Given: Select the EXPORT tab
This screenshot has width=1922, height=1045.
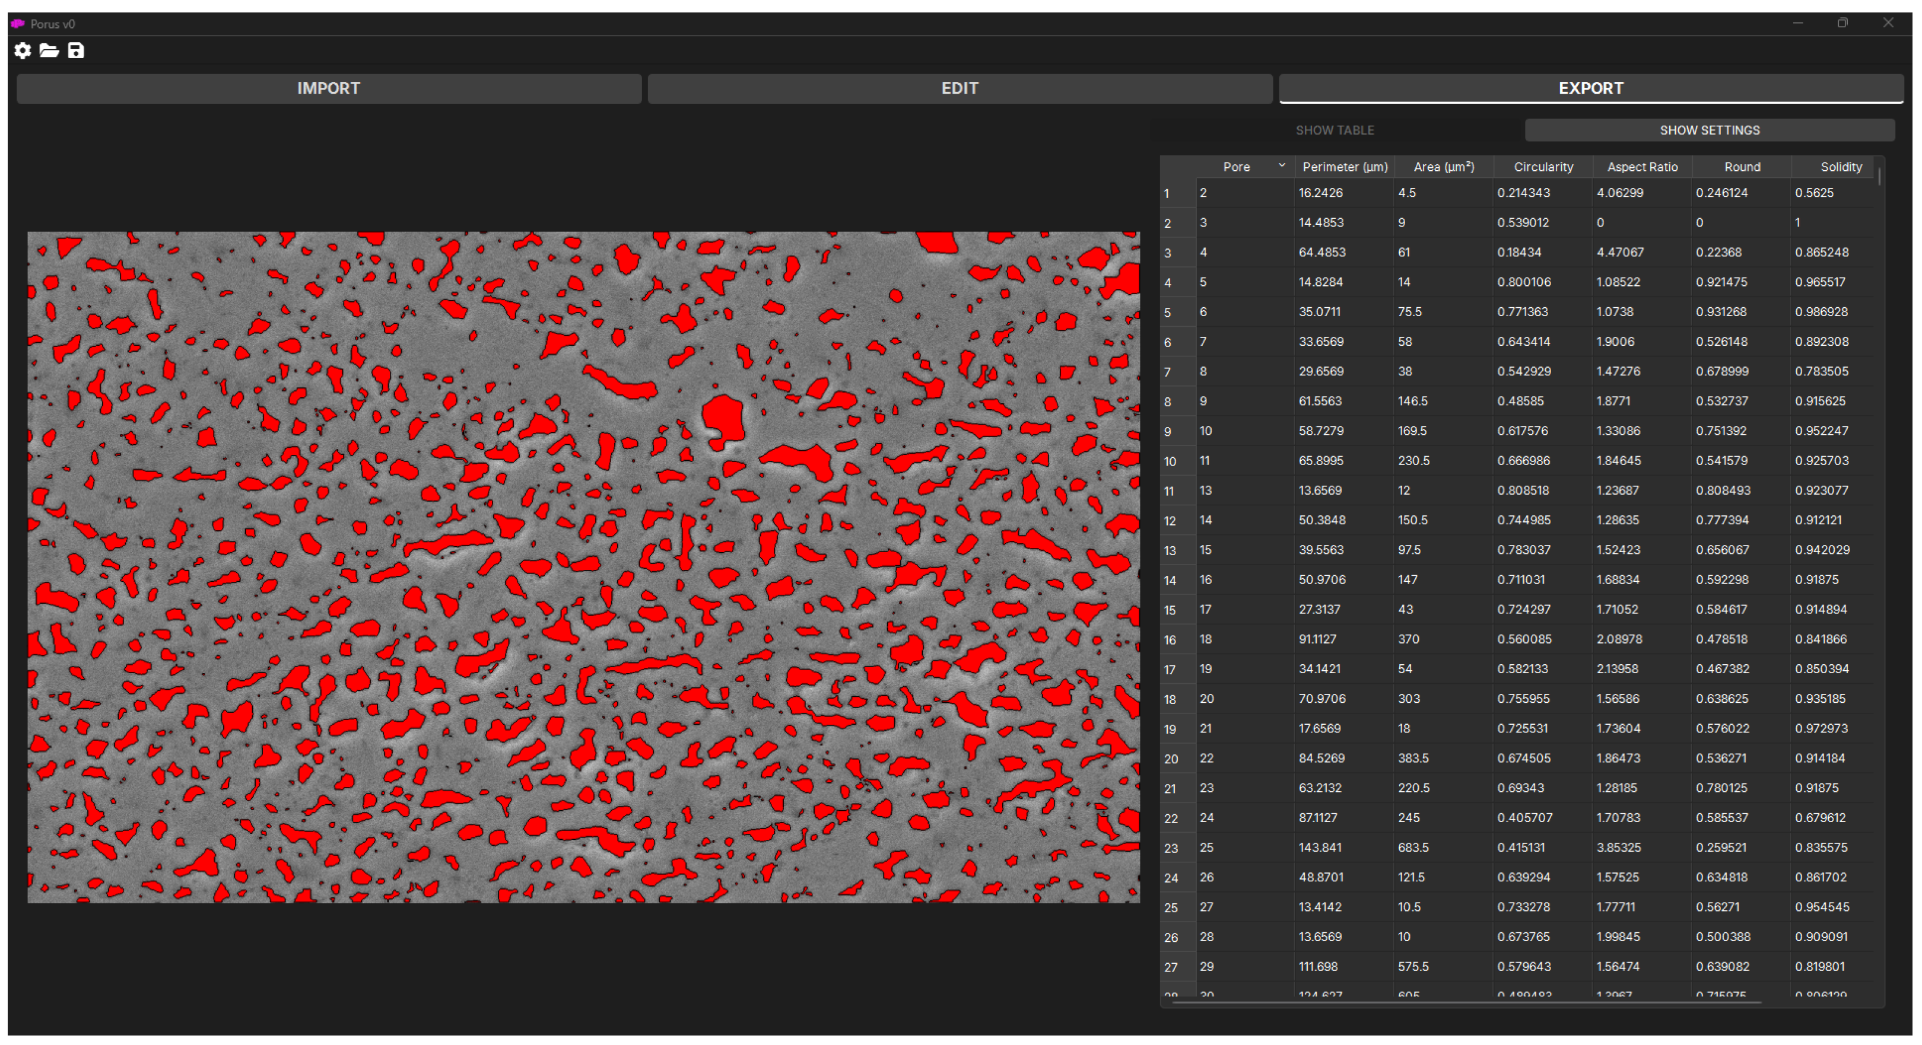Looking at the screenshot, I should click(1590, 88).
